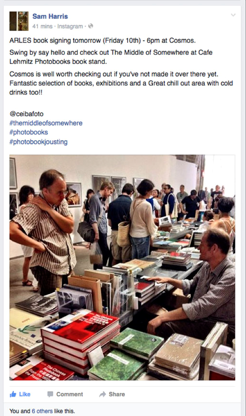Click the Comment speech bubble icon

[50, 394]
